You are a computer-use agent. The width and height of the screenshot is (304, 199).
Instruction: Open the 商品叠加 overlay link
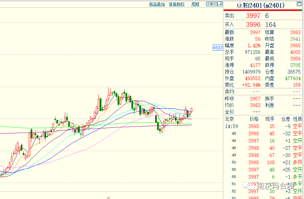click(x=157, y=4)
